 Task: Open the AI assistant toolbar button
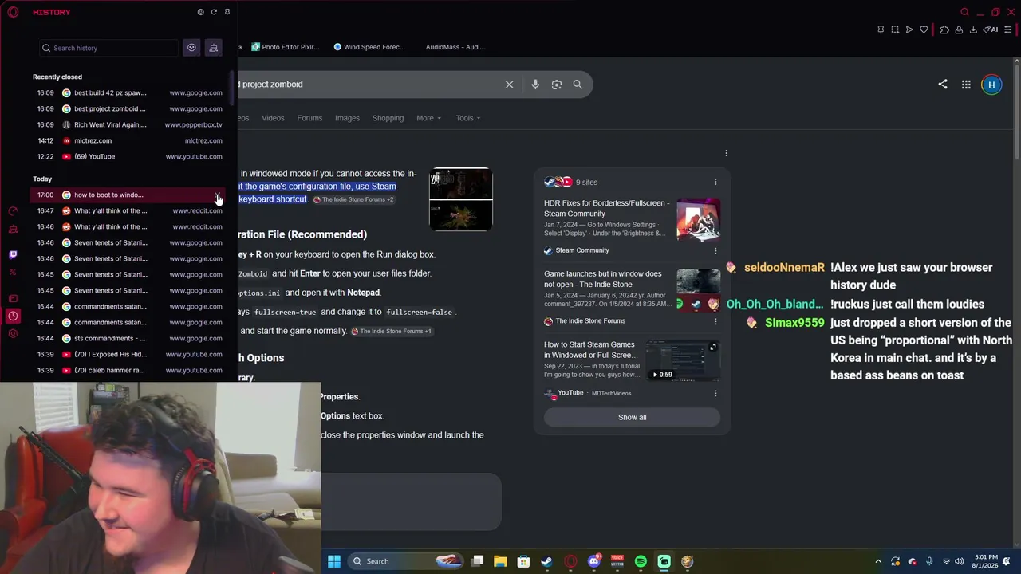(991, 29)
